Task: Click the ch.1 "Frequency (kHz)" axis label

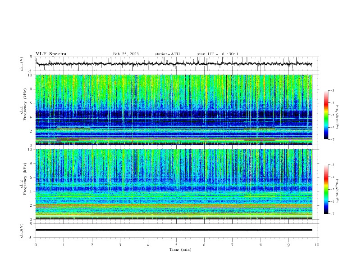Action: (x=25, y=103)
